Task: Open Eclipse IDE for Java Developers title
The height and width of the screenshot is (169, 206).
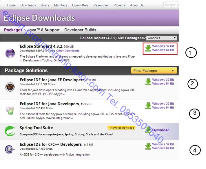Action: [x=49, y=104]
